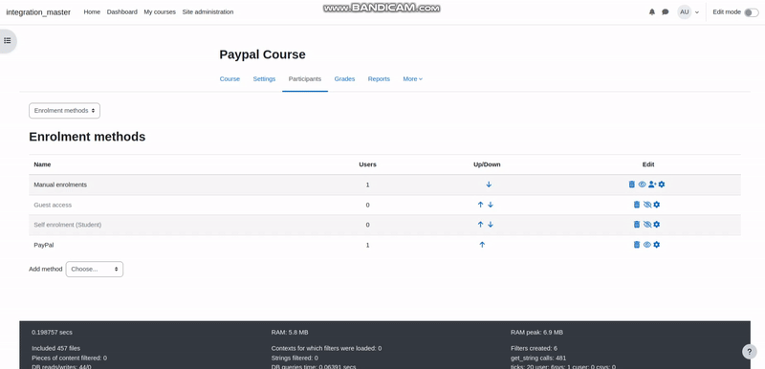Move Self enrolment (Student) down
The width and height of the screenshot is (765, 369).
click(x=491, y=225)
